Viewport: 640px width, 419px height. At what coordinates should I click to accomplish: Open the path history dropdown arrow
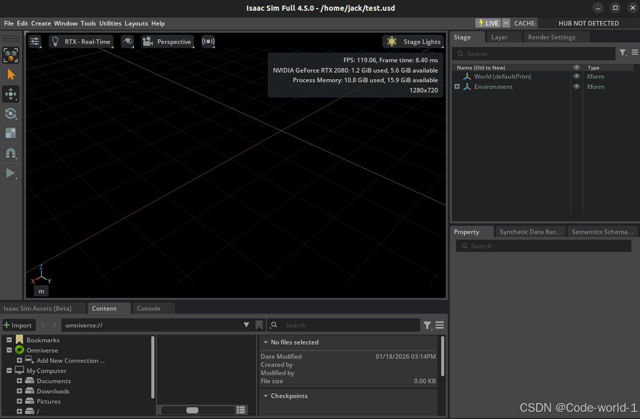[246, 325]
